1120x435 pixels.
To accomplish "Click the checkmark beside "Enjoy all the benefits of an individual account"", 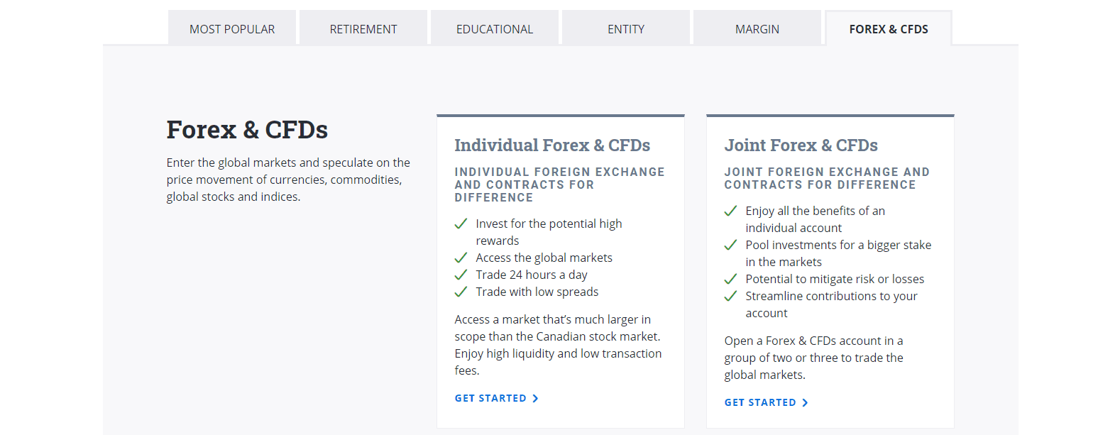I will click(x=730, y=211).
